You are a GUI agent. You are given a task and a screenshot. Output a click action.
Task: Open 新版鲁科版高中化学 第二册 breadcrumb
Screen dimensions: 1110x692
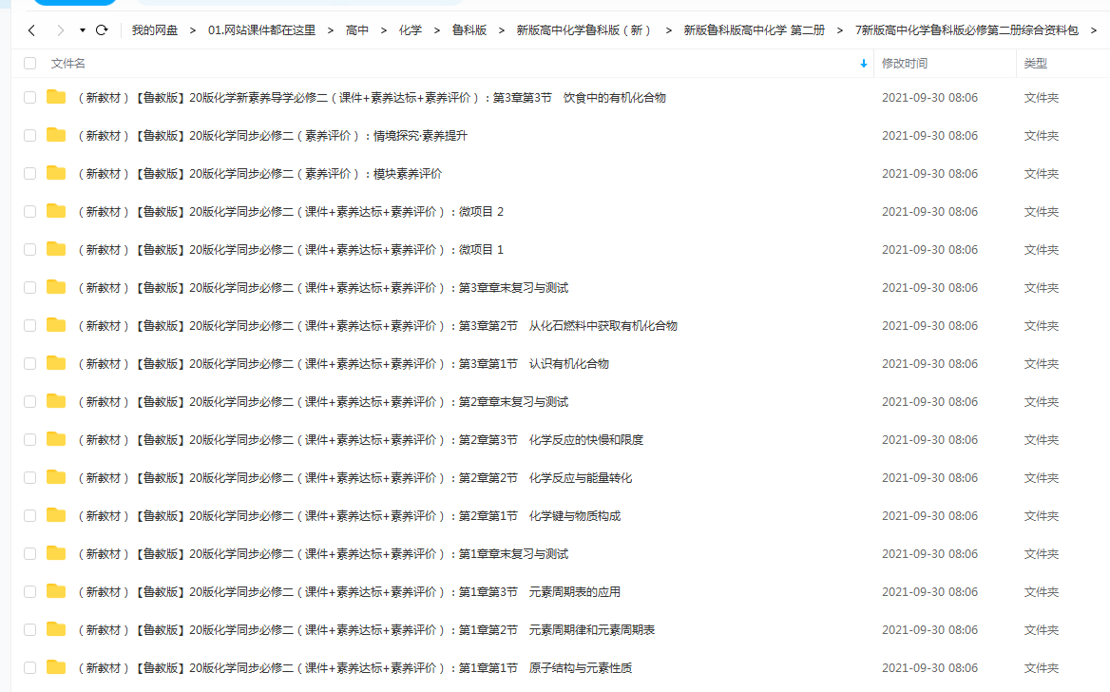pos(754,30)
